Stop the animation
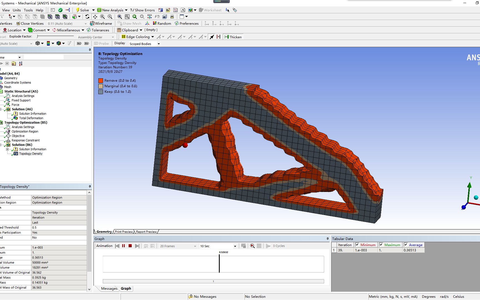This screenshot has width=480, height=300. [x=130, y=246]
